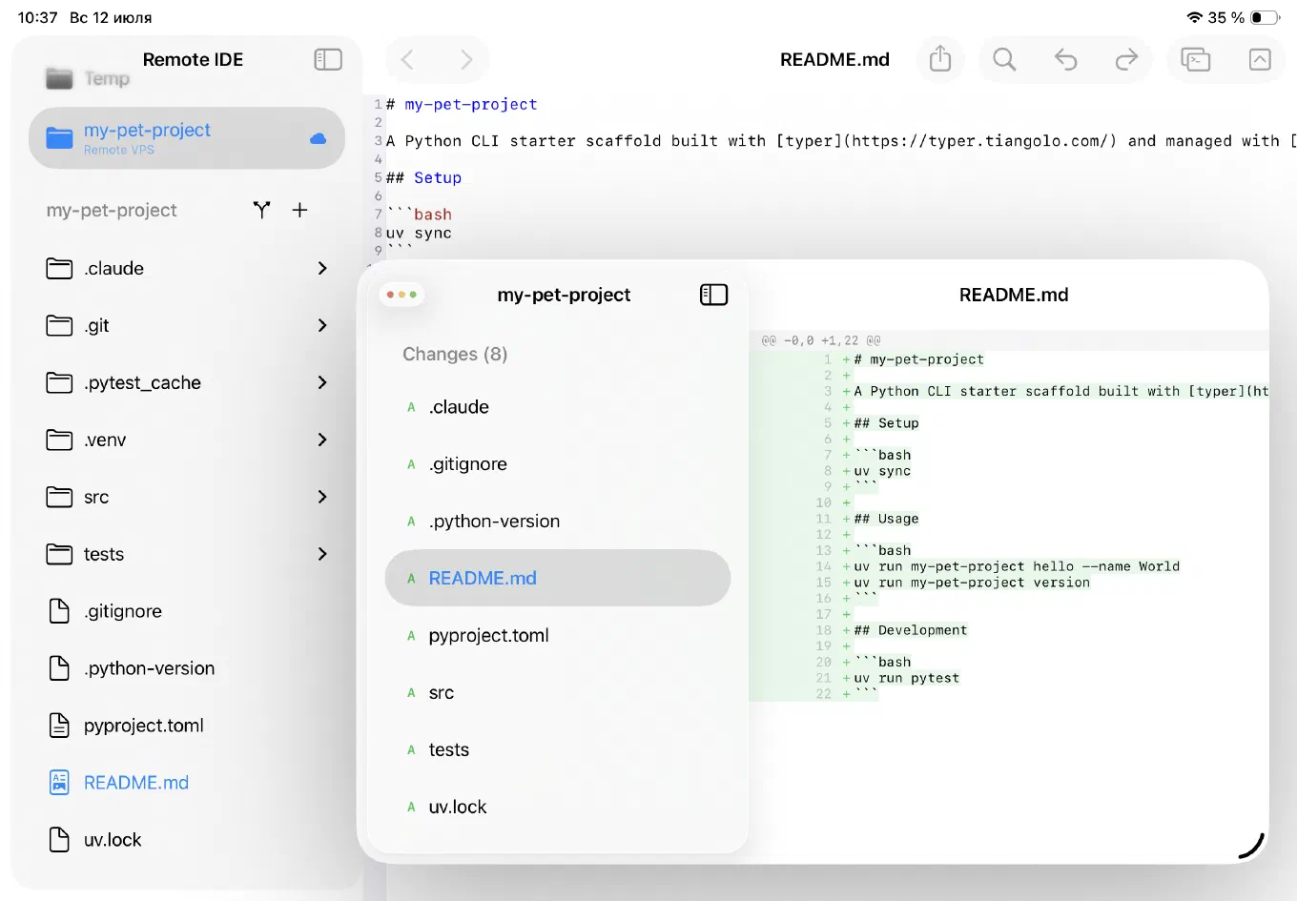Image resolution: width=1297 pixels, height=901 pixels.
Task: Click the typer.tiangolo.com link in editor
Action: pyautogui.click(x=983, y=141)
